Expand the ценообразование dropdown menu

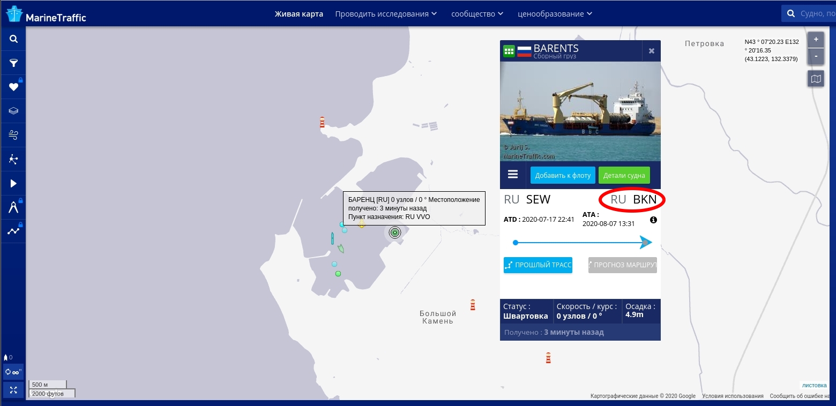point(555,14)
